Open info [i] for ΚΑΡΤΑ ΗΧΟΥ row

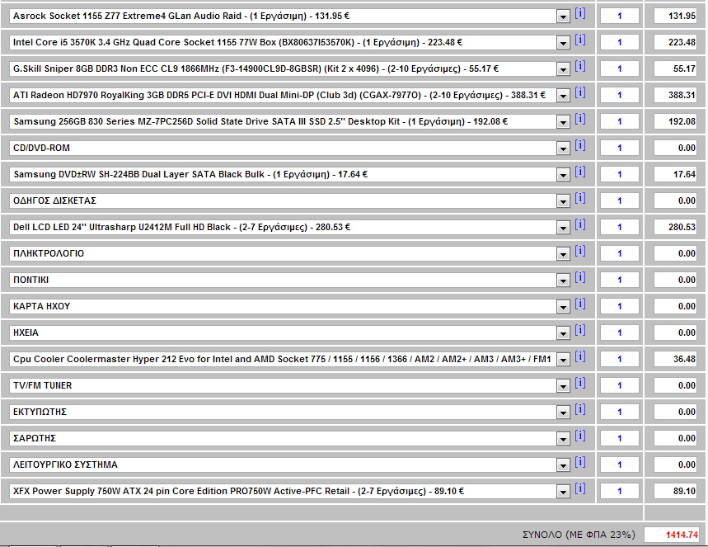(x=580, y=304)
